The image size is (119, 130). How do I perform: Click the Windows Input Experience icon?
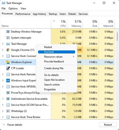click(8, 81)
